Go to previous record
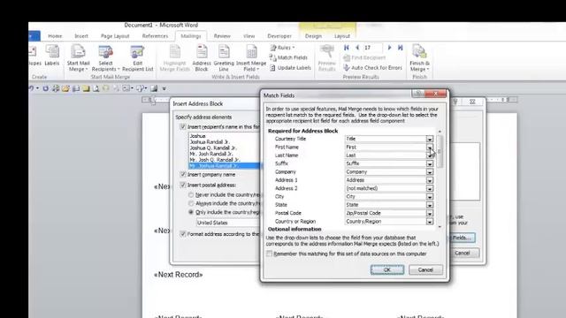 coord(357,48)
